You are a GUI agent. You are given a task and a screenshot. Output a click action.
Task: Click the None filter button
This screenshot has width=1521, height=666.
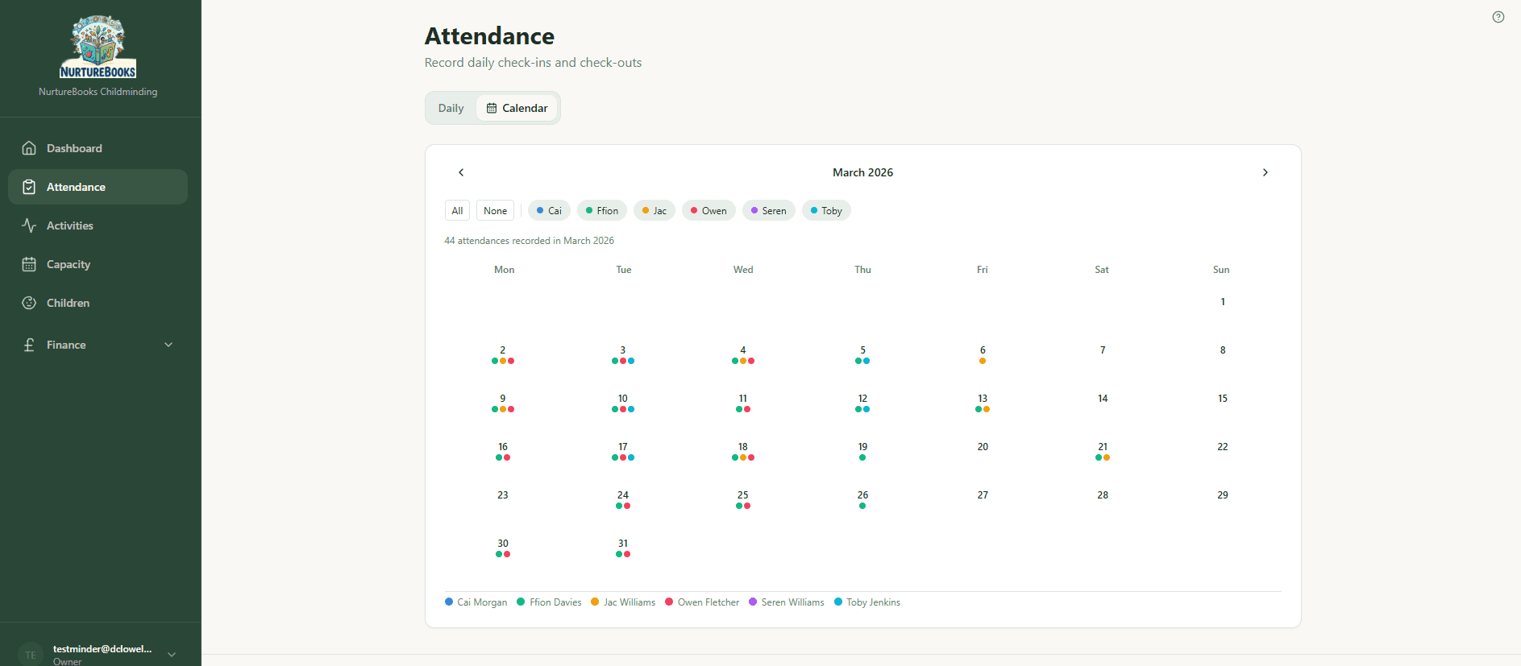pos(495,211)
